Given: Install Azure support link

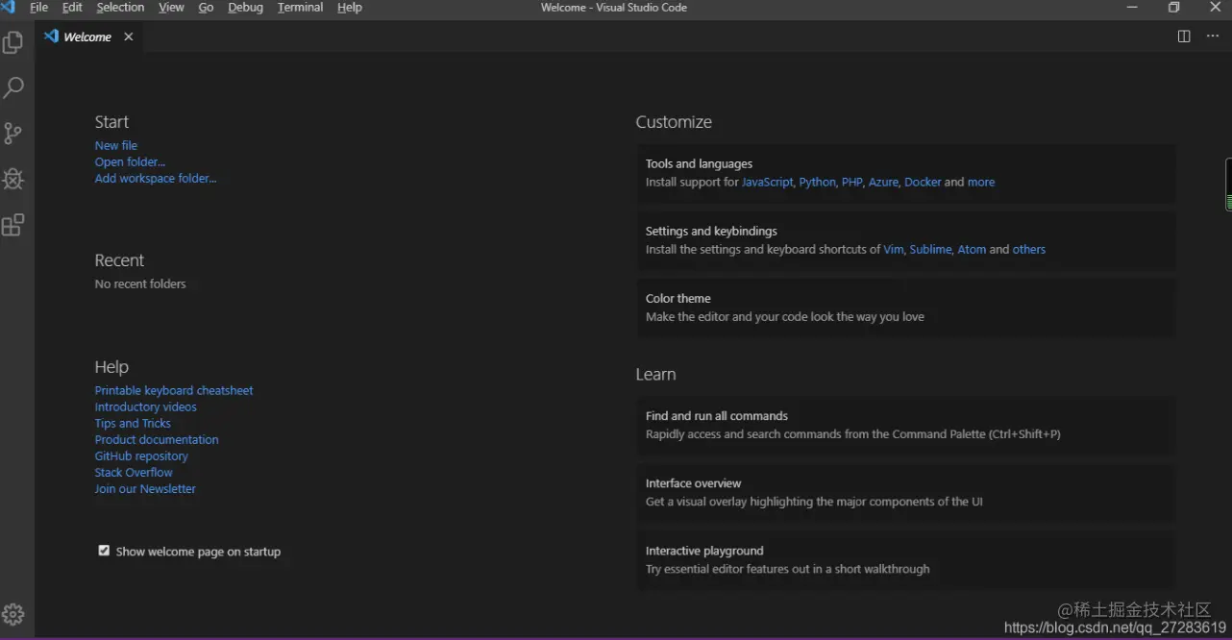Looking at the screenshot, I should tap(883, 183).
